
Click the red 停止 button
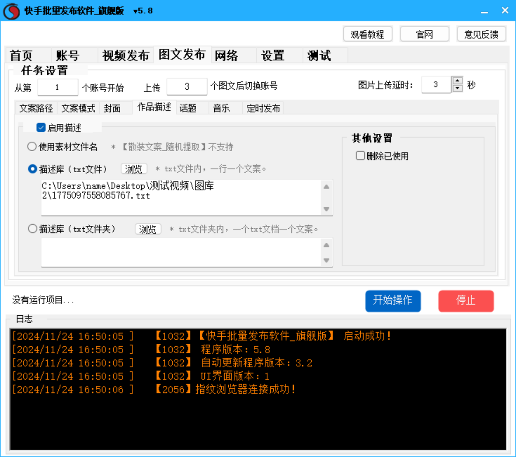[x=465, y=301]
